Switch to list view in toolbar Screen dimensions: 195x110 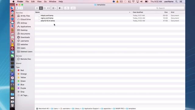pyautogui.click(x=41, y=8)
